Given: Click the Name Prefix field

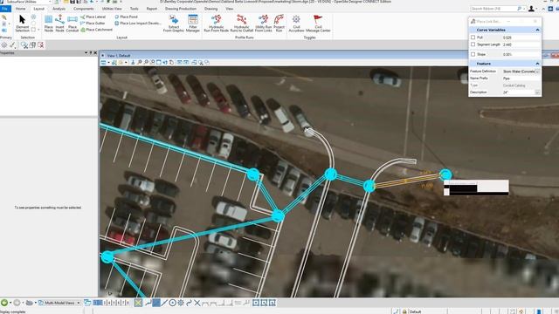Looking at the screenshot, I should [521, 78].
